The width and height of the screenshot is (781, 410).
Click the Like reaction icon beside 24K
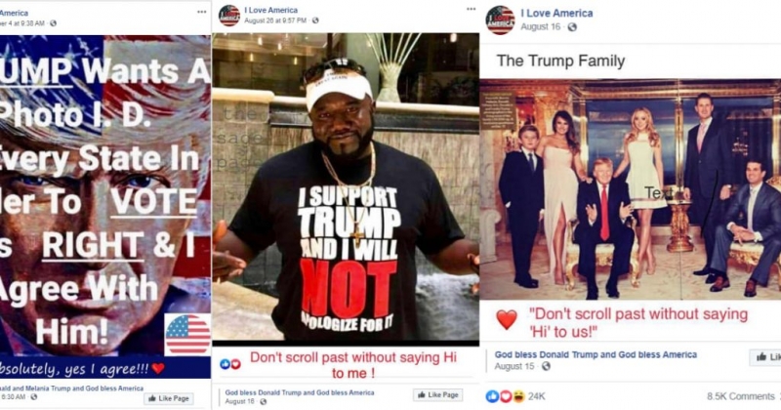[492, 396]
